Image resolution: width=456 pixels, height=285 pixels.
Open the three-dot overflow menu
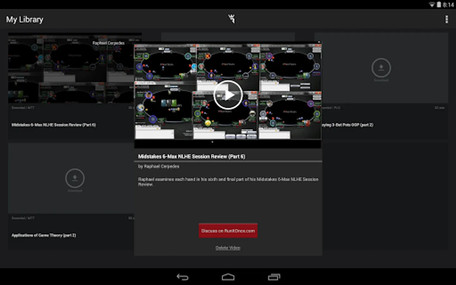point(446,19)
